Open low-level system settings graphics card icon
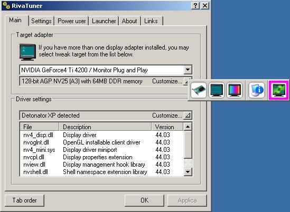 coord(199,90)
